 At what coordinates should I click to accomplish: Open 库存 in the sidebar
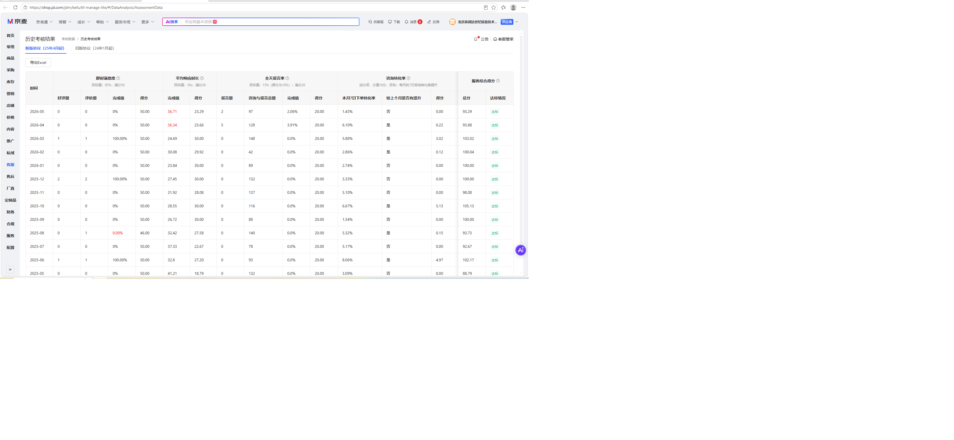click(10, 82)
